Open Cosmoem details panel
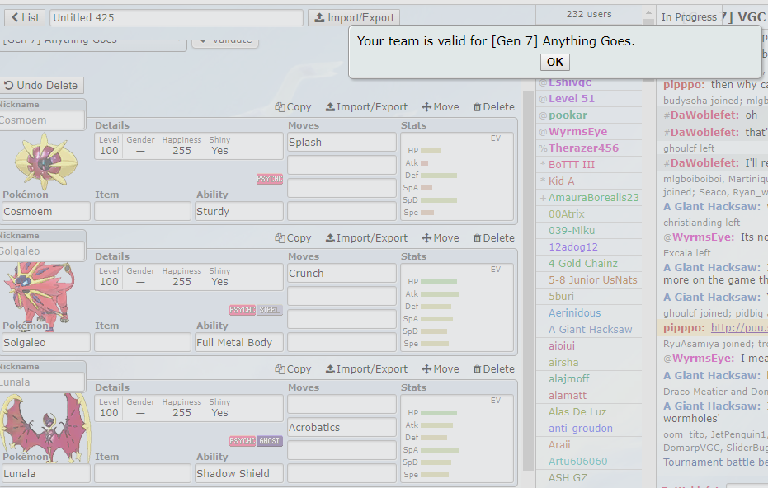The height and width of the screenshot is (488, 768). [x=189, y=146]
